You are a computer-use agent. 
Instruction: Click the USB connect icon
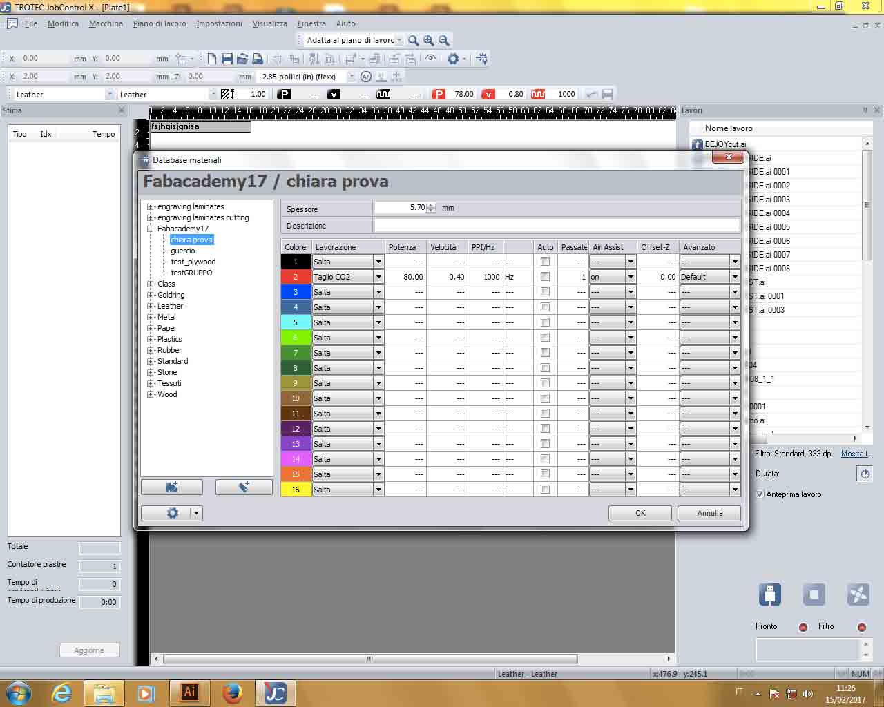(769, 594)
